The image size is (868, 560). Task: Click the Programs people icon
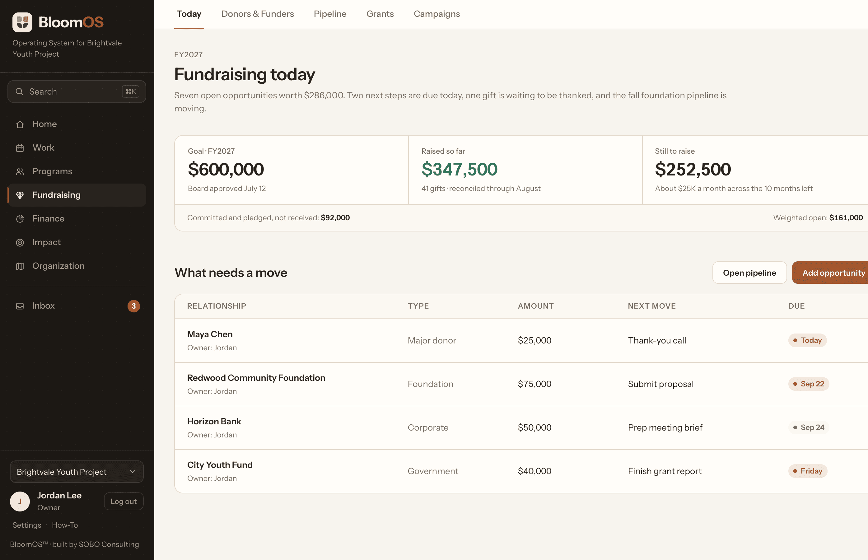point(20,172)
